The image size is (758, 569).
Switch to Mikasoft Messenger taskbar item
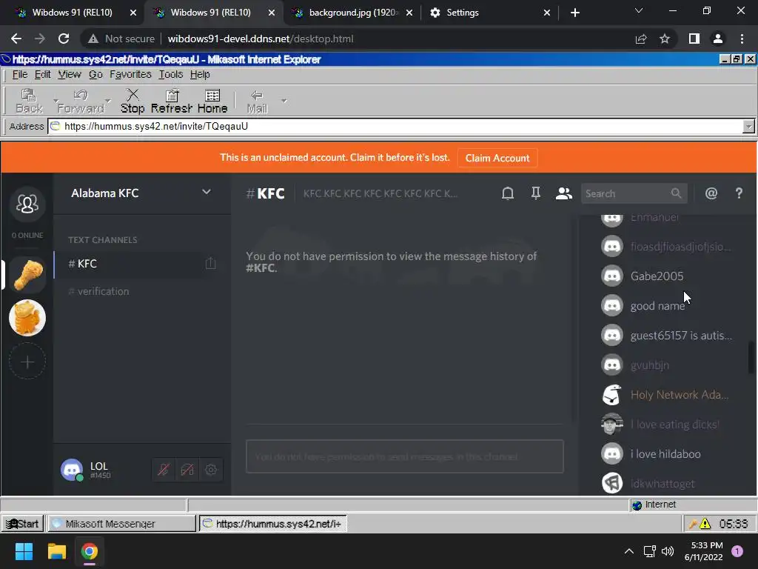(121, 524)
